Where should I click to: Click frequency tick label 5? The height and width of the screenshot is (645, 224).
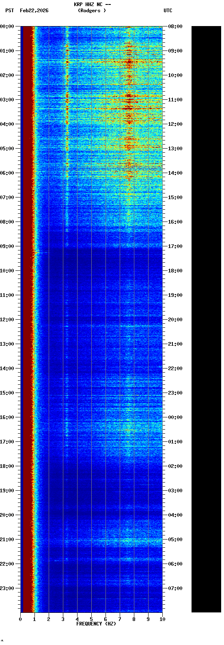91,619
